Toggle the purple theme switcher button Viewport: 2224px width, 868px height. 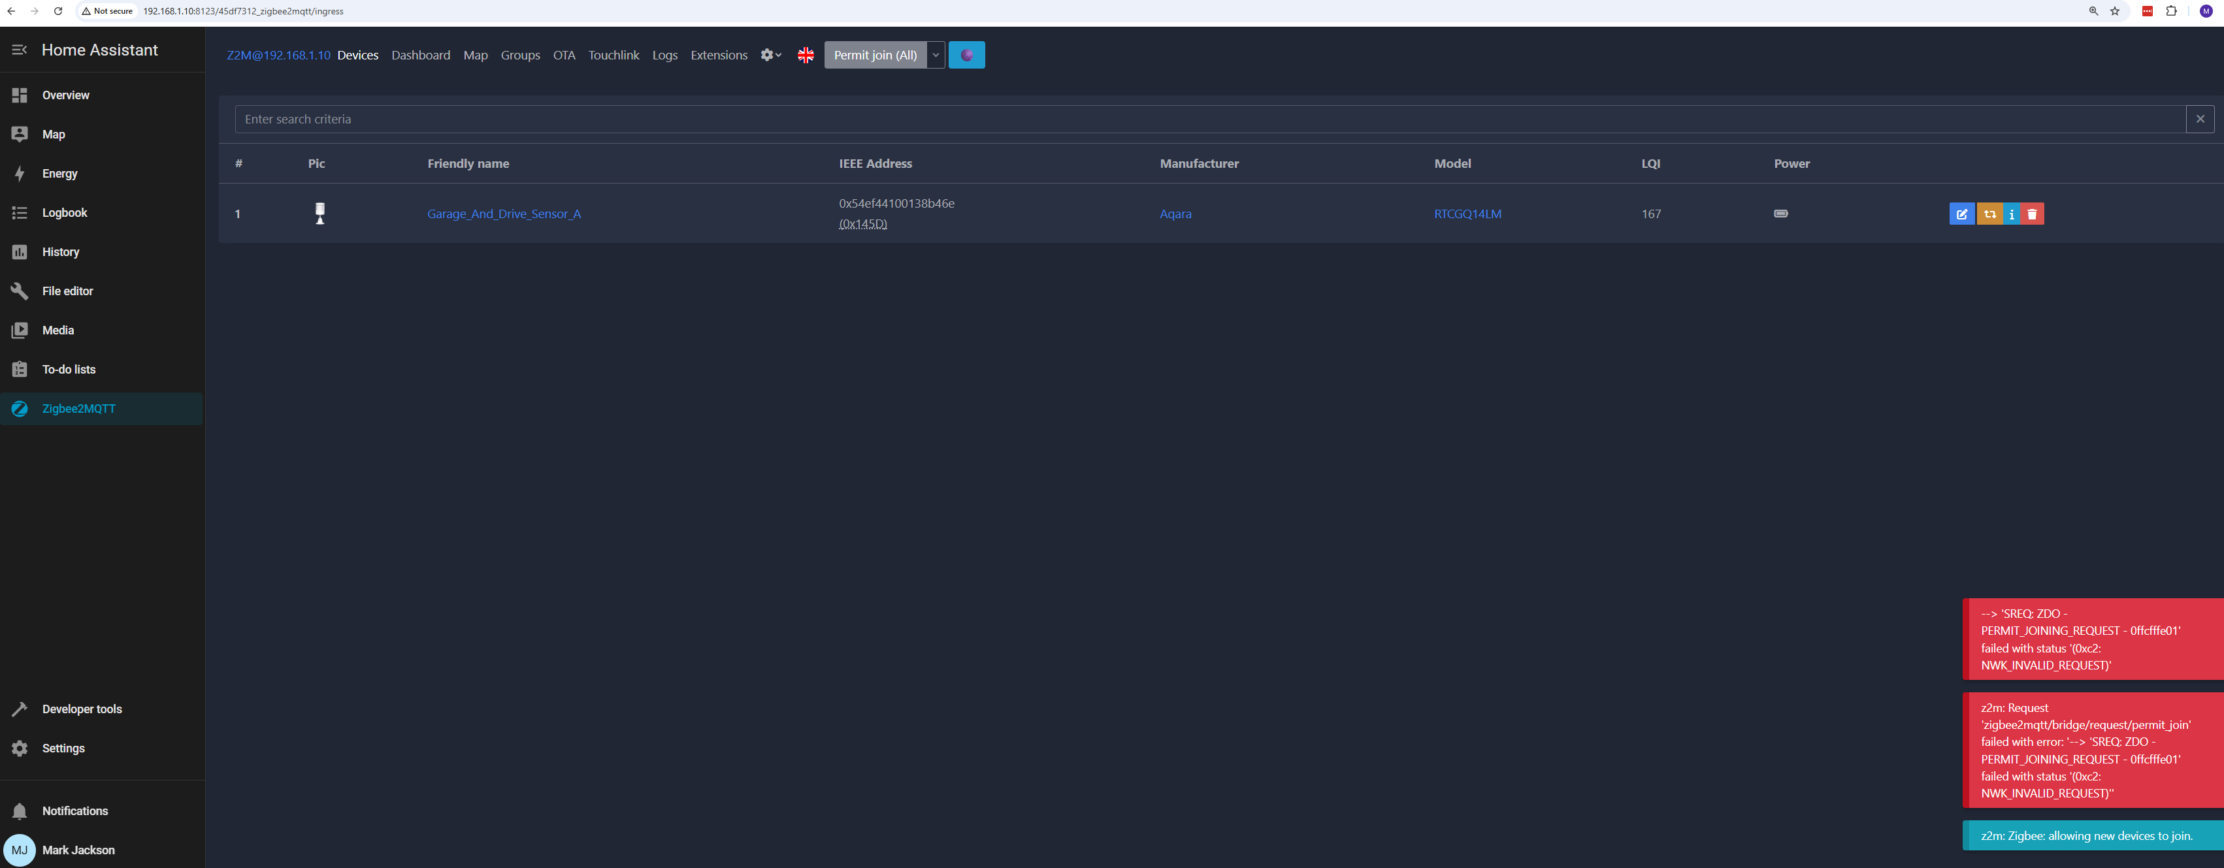967,56
